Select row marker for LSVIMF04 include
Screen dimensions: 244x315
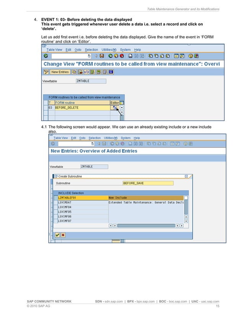click(55, 207)
